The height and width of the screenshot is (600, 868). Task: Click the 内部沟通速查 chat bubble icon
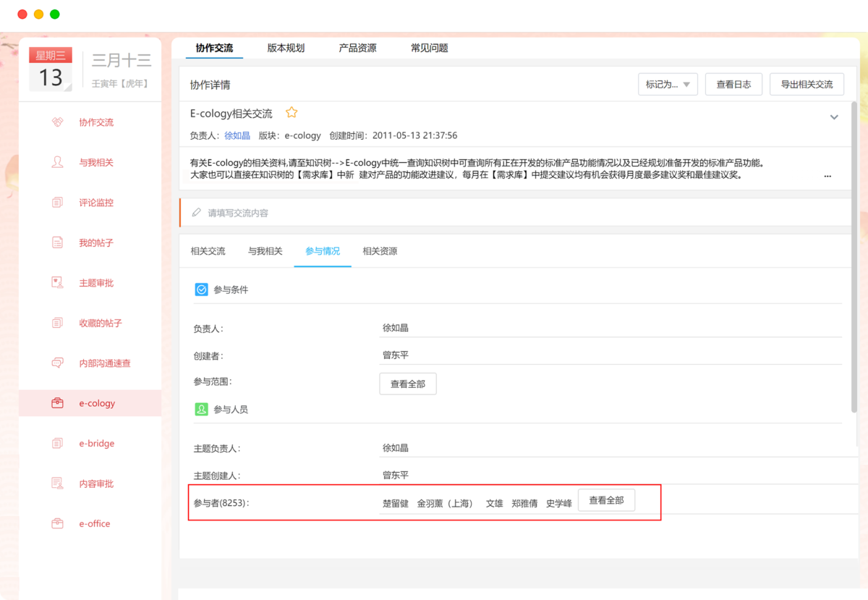point(57,363)
